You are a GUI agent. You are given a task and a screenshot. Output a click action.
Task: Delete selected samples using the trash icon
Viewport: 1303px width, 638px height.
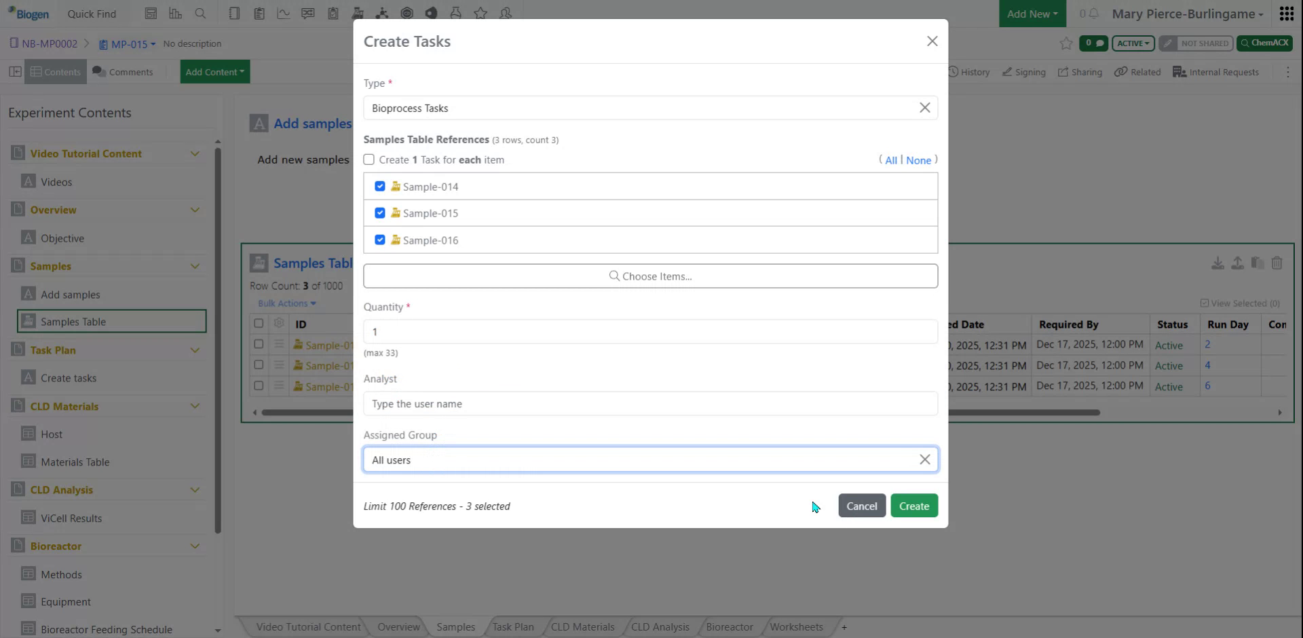point(1278,263)
